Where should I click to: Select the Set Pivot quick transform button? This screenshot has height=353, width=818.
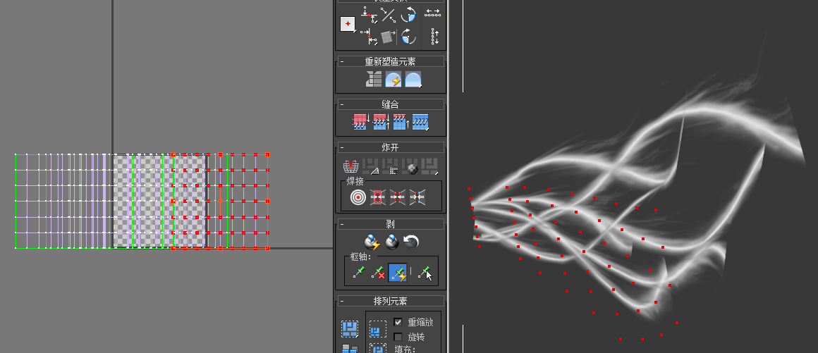click(x=348, y=24)
